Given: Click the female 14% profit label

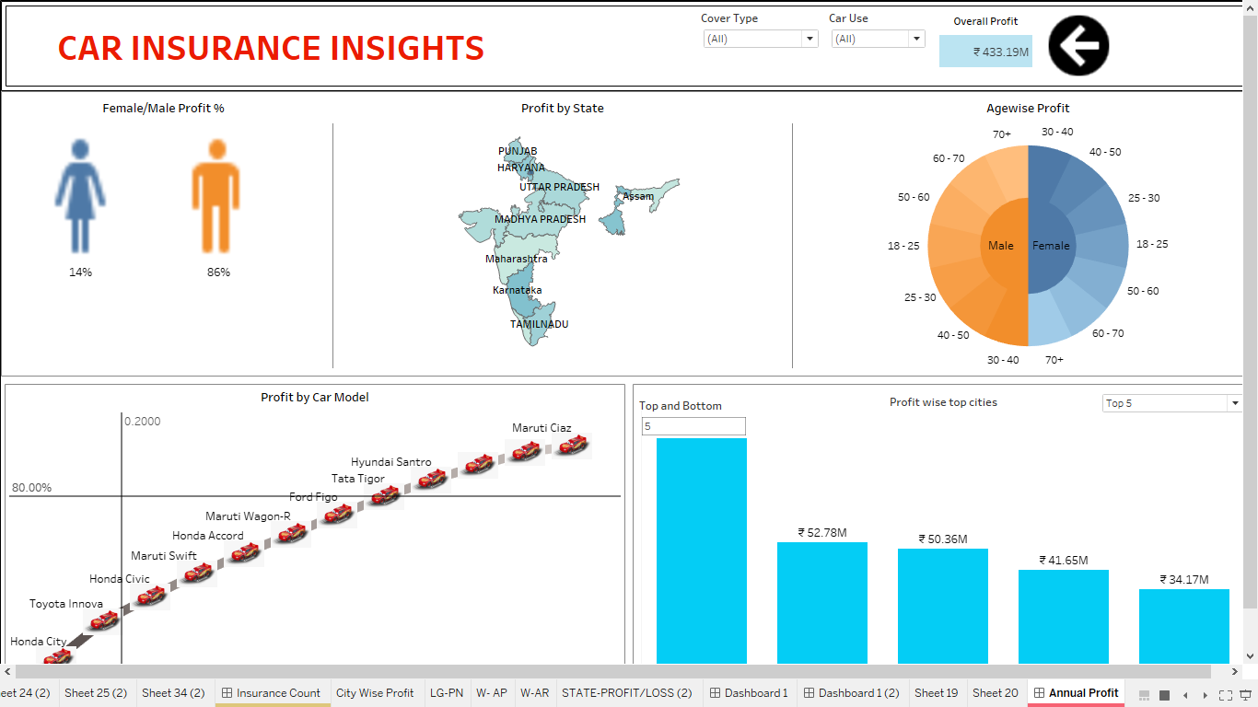Looking at the screenshot, I should point(80,272).
